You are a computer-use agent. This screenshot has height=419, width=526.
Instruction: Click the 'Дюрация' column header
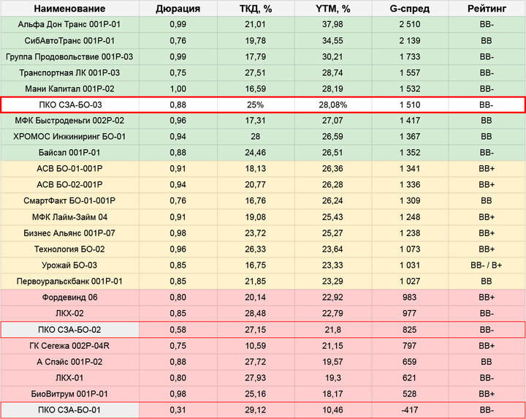point(178,8)
